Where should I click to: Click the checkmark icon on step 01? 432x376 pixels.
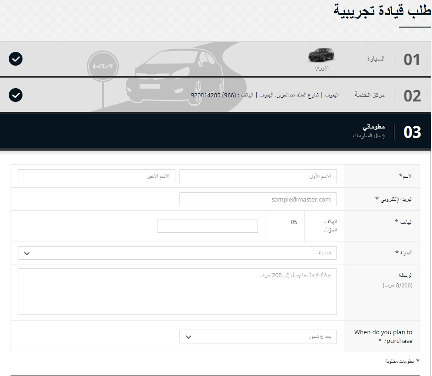click(x=16, y=59)
